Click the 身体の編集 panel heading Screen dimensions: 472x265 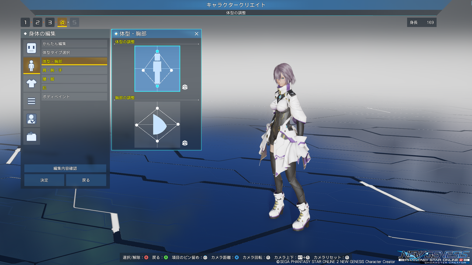(x=42, y=34)
